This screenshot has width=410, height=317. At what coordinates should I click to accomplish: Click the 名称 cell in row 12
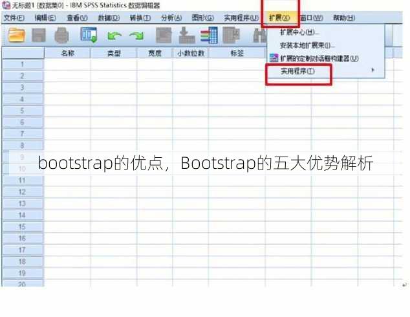click(67, 191)
